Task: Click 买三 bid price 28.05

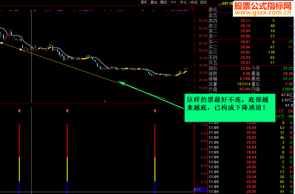Action: coord(245,52)
